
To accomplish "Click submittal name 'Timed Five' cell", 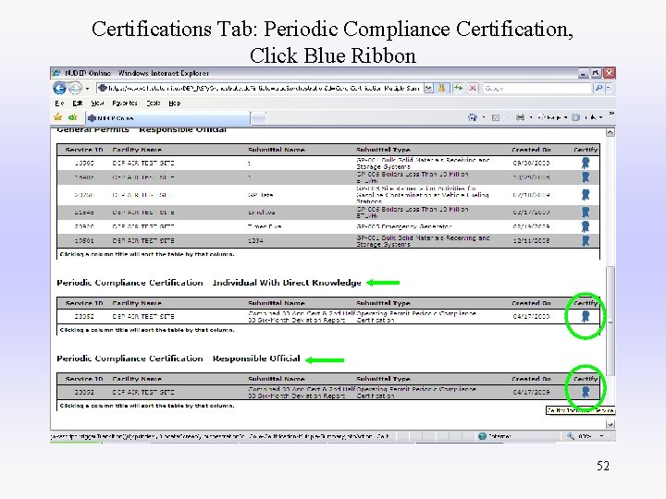I will 265,226.
